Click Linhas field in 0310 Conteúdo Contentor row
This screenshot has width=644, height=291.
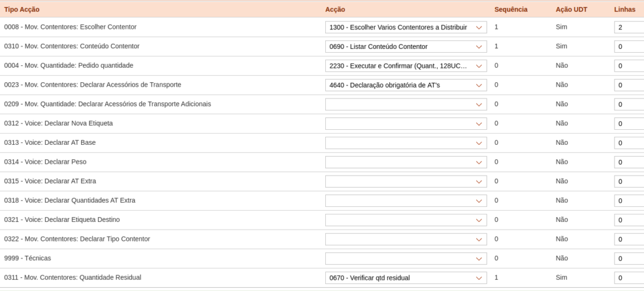(629, 46)
